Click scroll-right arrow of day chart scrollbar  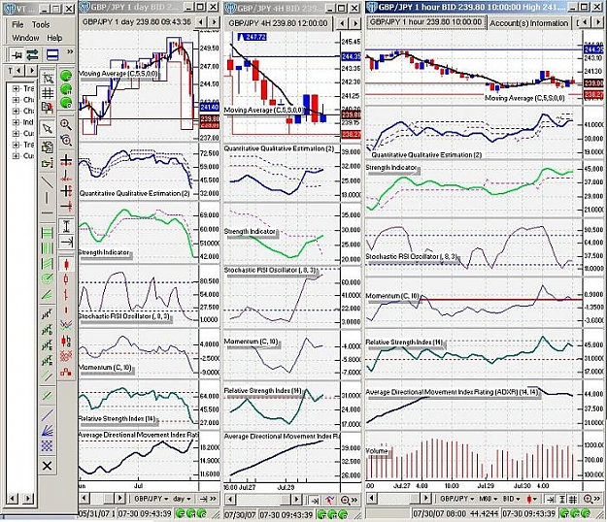120,498
